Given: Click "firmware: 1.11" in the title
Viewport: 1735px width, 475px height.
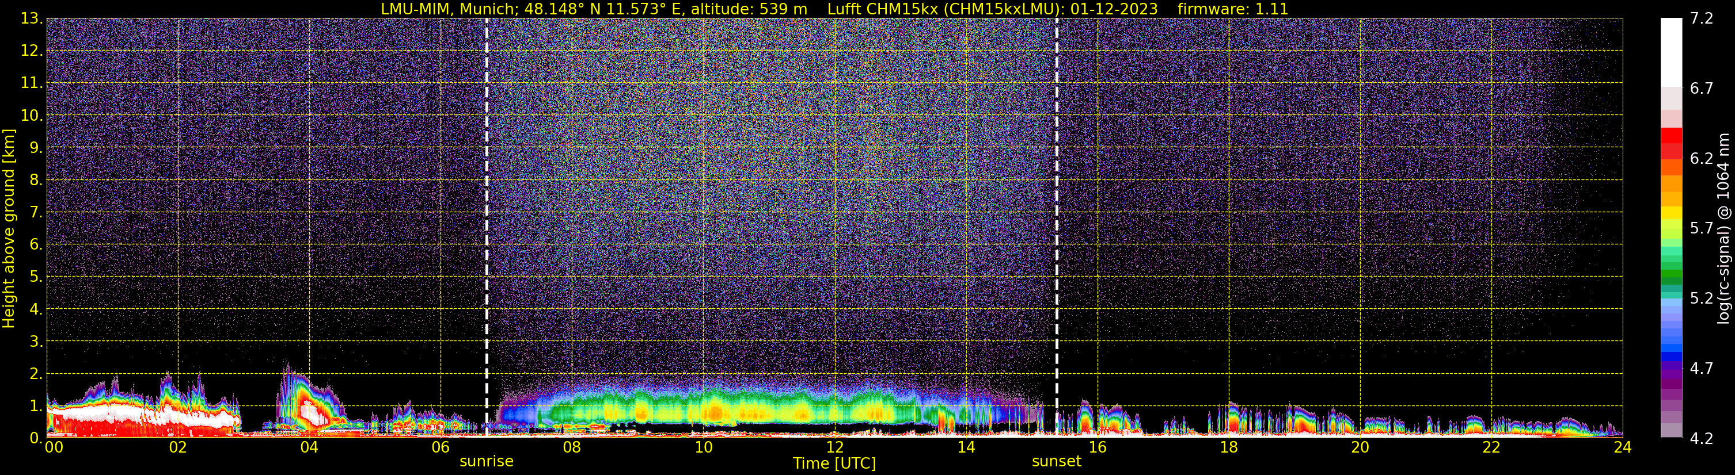Looking at the screenshot, I should [1233, 9].
